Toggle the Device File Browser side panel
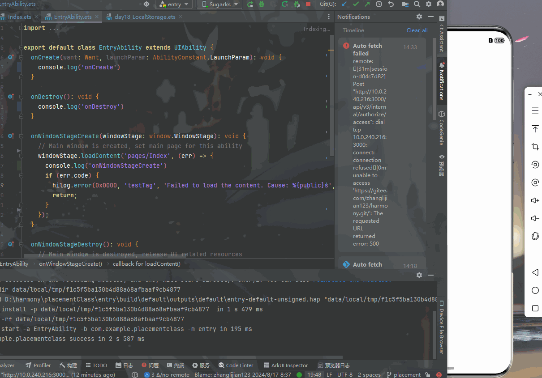 [442, 327]
